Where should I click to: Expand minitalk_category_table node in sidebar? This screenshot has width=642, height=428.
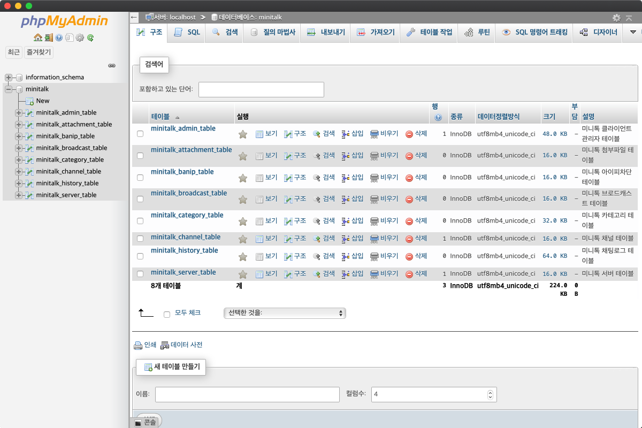tap(19, 160)
